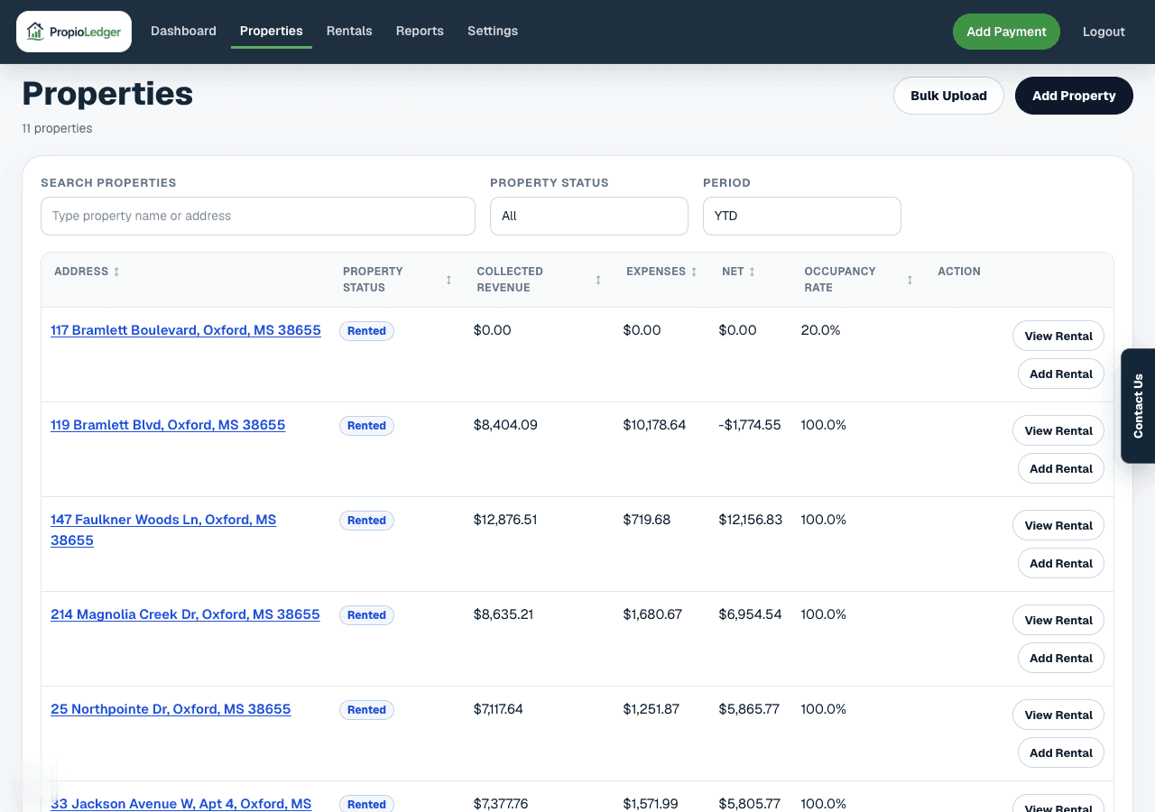
Task: Select expenses value $1,680.67
Action: [x=652, y=614]
